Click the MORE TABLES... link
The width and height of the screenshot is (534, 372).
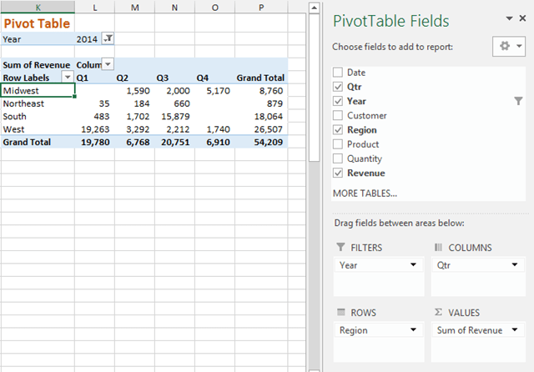[365, 194]
